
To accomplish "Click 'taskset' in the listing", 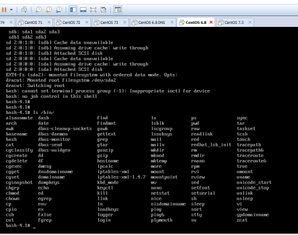I will point(246,128).
